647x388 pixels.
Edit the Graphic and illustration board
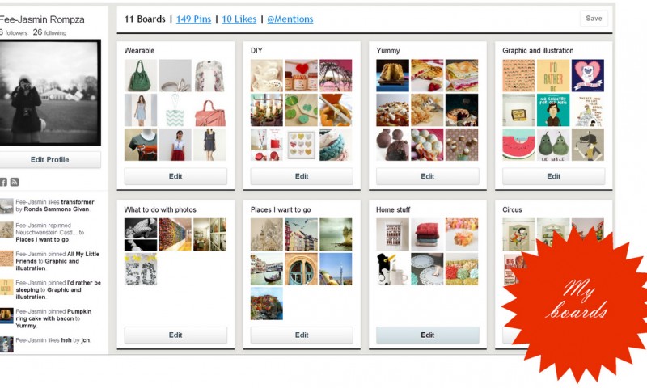pos(554,176)
